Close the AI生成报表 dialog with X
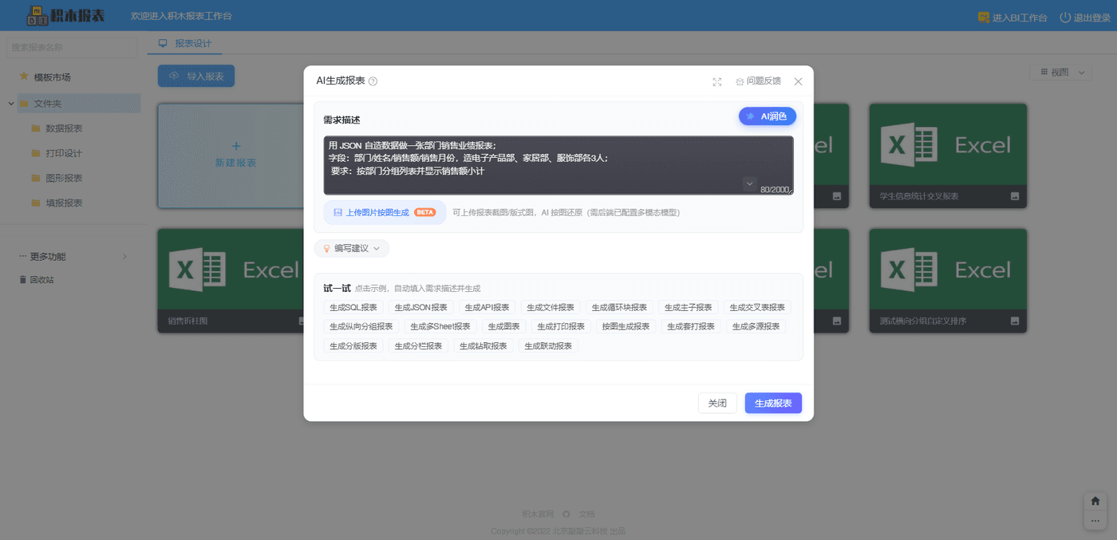The height and width of the screenshot is (540, 1117). pyautogui.click(x=798, y=81)
